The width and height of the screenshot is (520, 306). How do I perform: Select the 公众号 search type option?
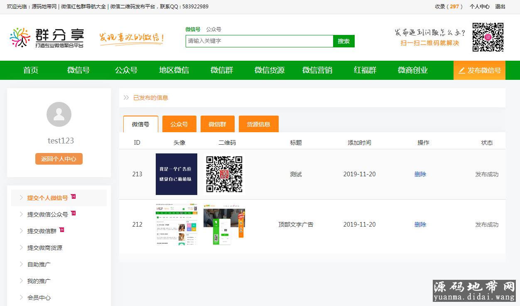pyautogui.click(x=213, y=30)
